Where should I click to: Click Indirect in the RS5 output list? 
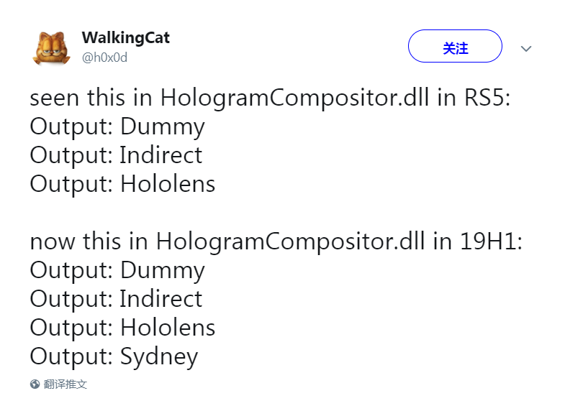click(x=161, y=155)
